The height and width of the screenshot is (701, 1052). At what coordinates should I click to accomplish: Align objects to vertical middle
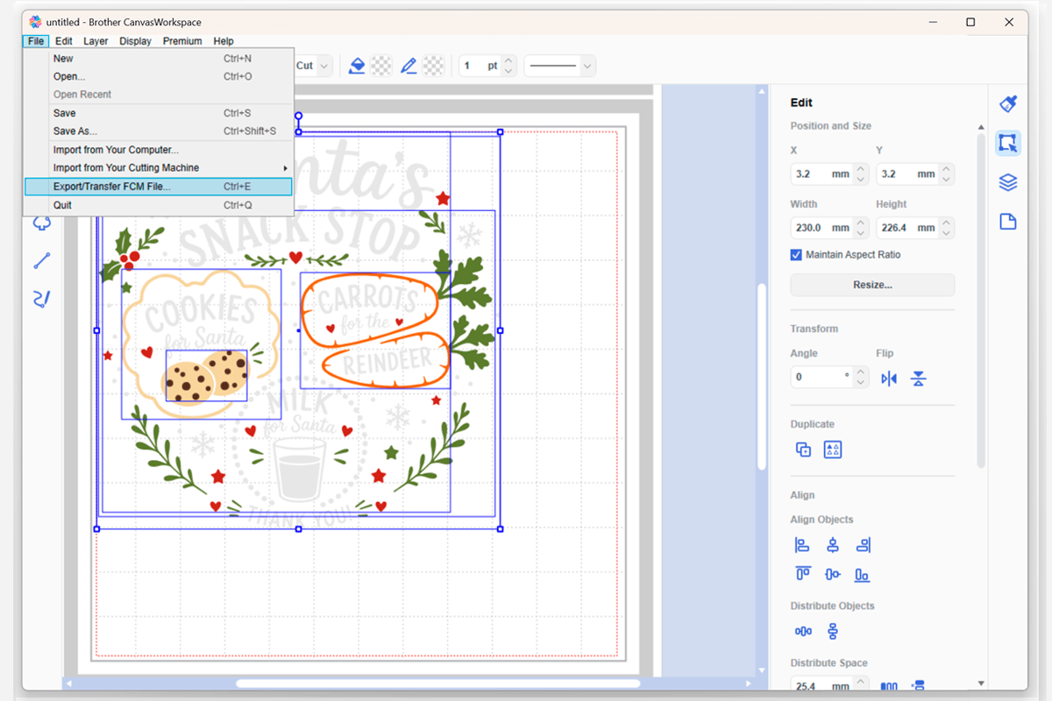(833, 574)
